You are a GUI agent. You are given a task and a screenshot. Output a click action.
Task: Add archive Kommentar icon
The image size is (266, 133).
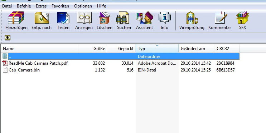pos(220,20)
